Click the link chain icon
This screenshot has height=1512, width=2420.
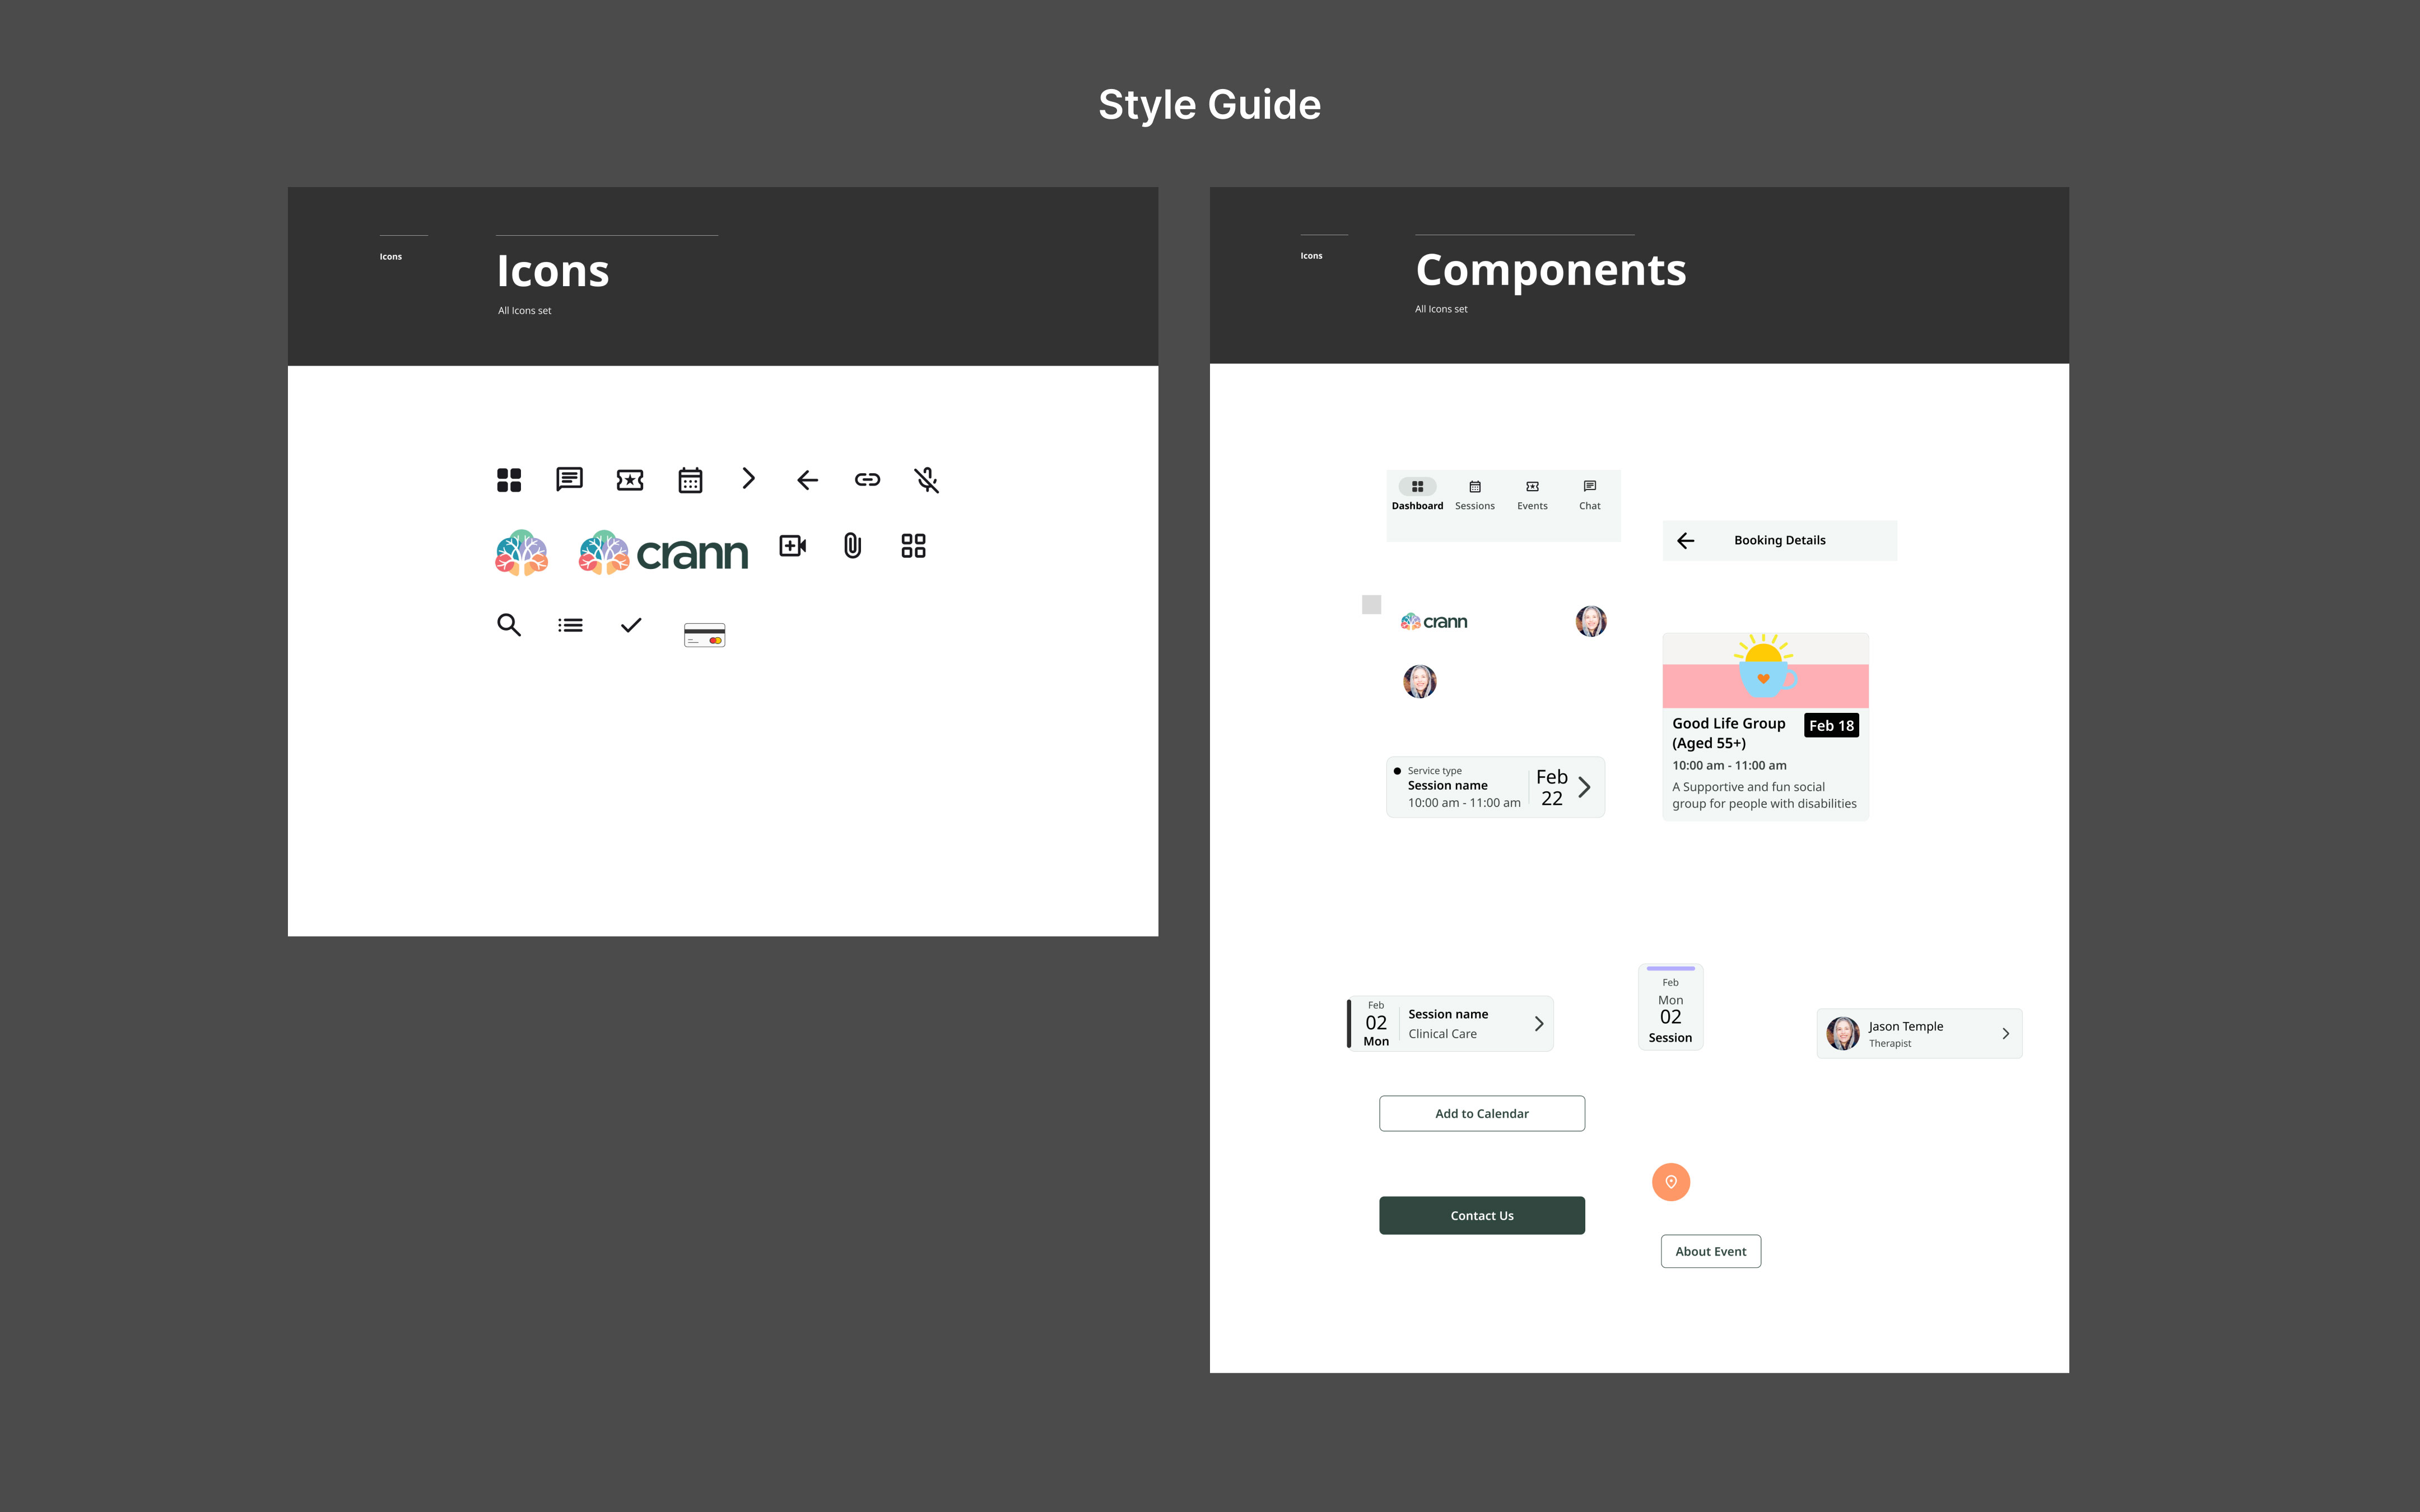pyautogui.click(x=867, y=480)
